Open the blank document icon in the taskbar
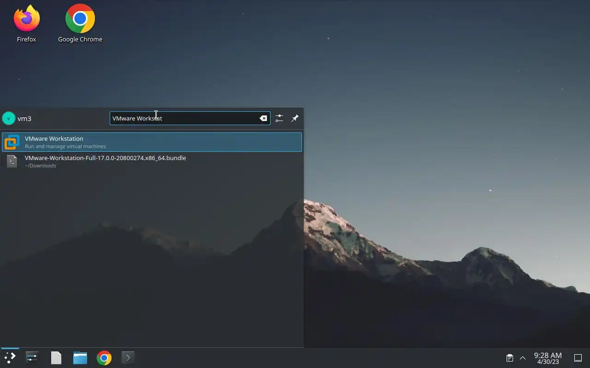This screenshot has height=368, width=590. tap(56, 358)
